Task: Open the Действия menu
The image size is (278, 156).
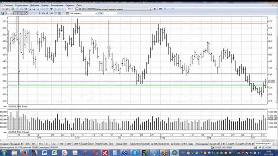Action: point(35,5)
